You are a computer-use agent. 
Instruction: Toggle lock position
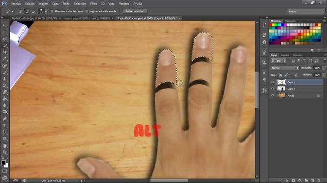point(291,75)
